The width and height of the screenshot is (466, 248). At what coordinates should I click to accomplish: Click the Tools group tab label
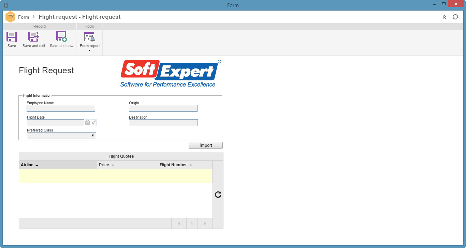(x=90, y=26)
